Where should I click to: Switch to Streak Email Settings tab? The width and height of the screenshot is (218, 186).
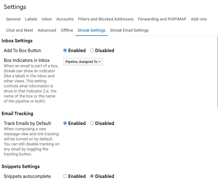click(x=129, y=30)
